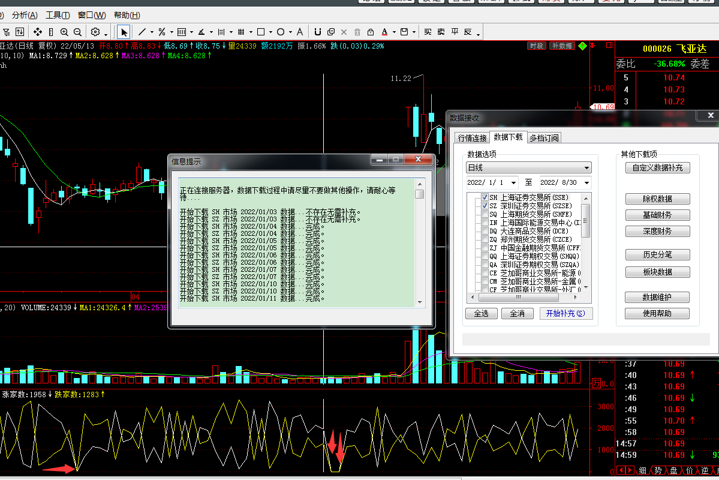This screenshot has height=480, width=719.
Task: Open the 工具(T) menu
Action: click(58, 15)
